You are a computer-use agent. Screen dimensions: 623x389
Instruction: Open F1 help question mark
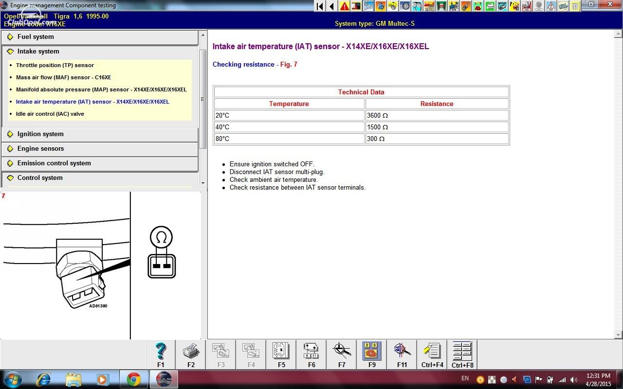161,354
